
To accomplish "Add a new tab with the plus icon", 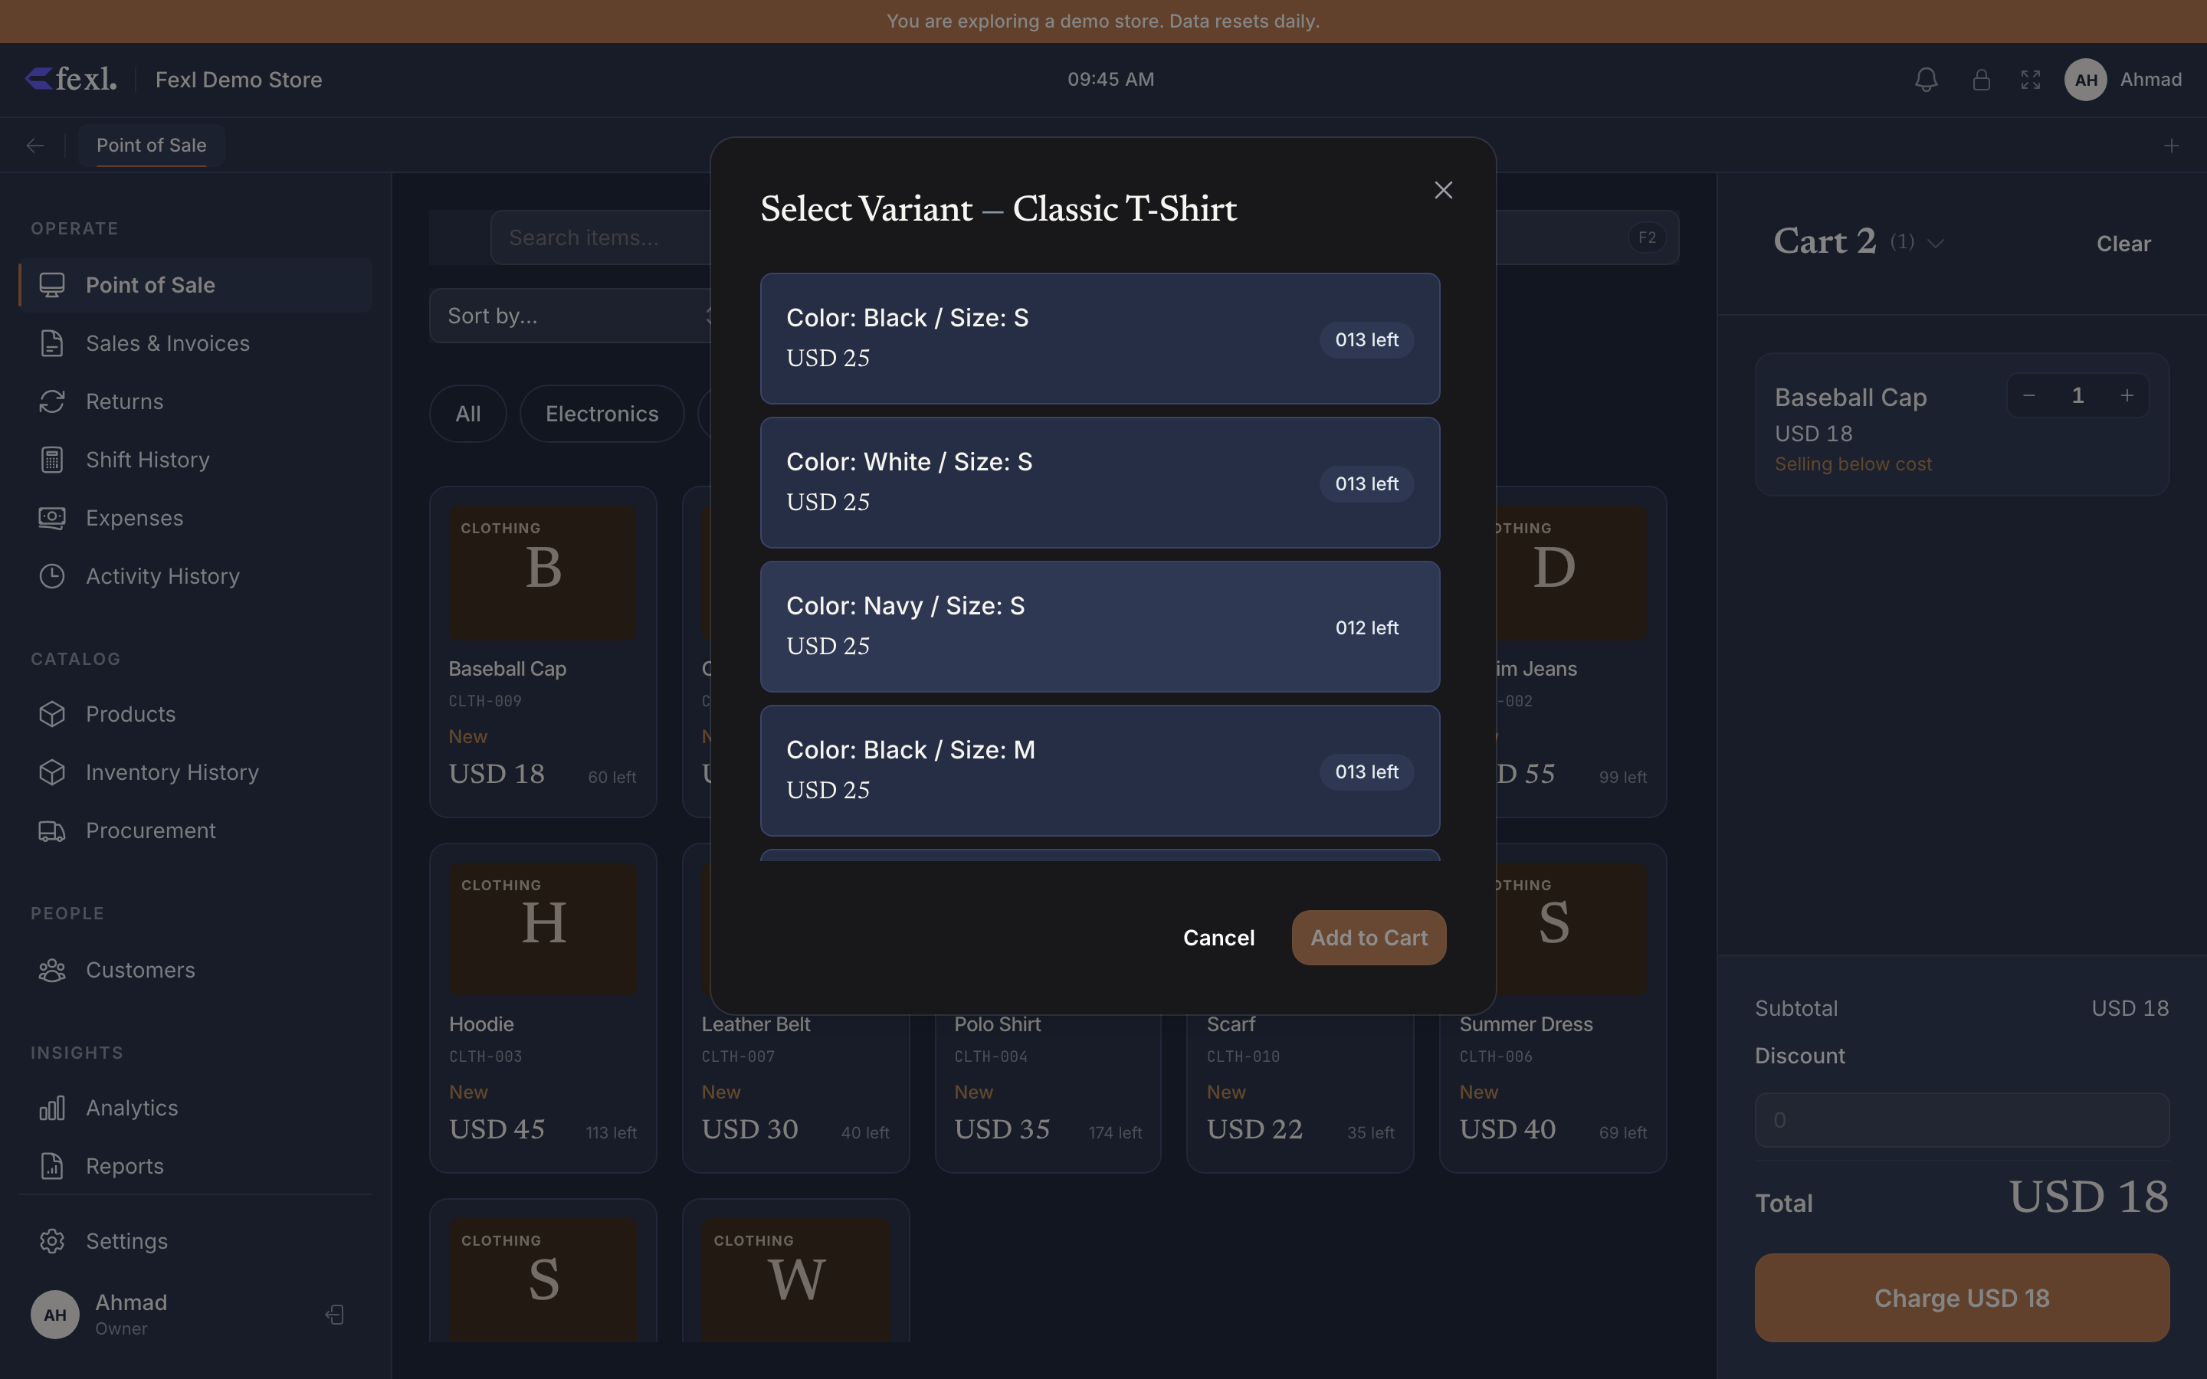I will point(2172,145).
